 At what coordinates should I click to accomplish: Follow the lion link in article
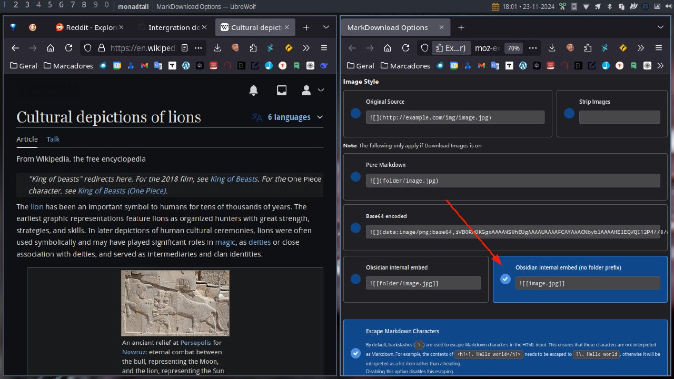click(37, 206)
